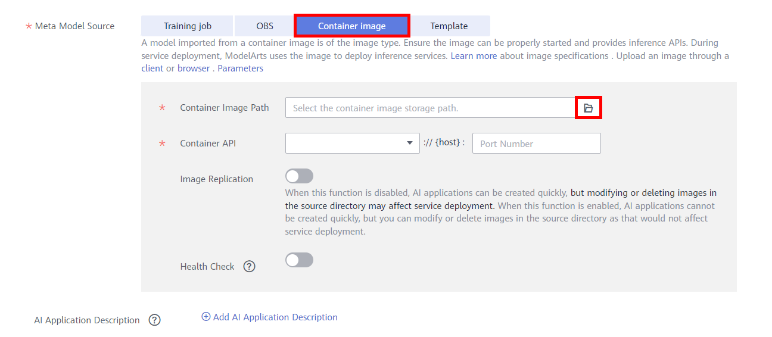Click the Meta Model Source label
This screenshot has height=337, width=772.
pyautogui.click(x=74, y=26)
